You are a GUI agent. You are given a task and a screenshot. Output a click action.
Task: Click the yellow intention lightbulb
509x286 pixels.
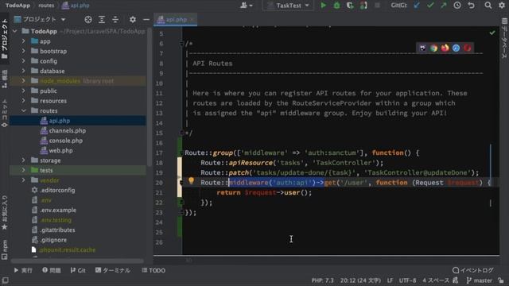(191, 181)
